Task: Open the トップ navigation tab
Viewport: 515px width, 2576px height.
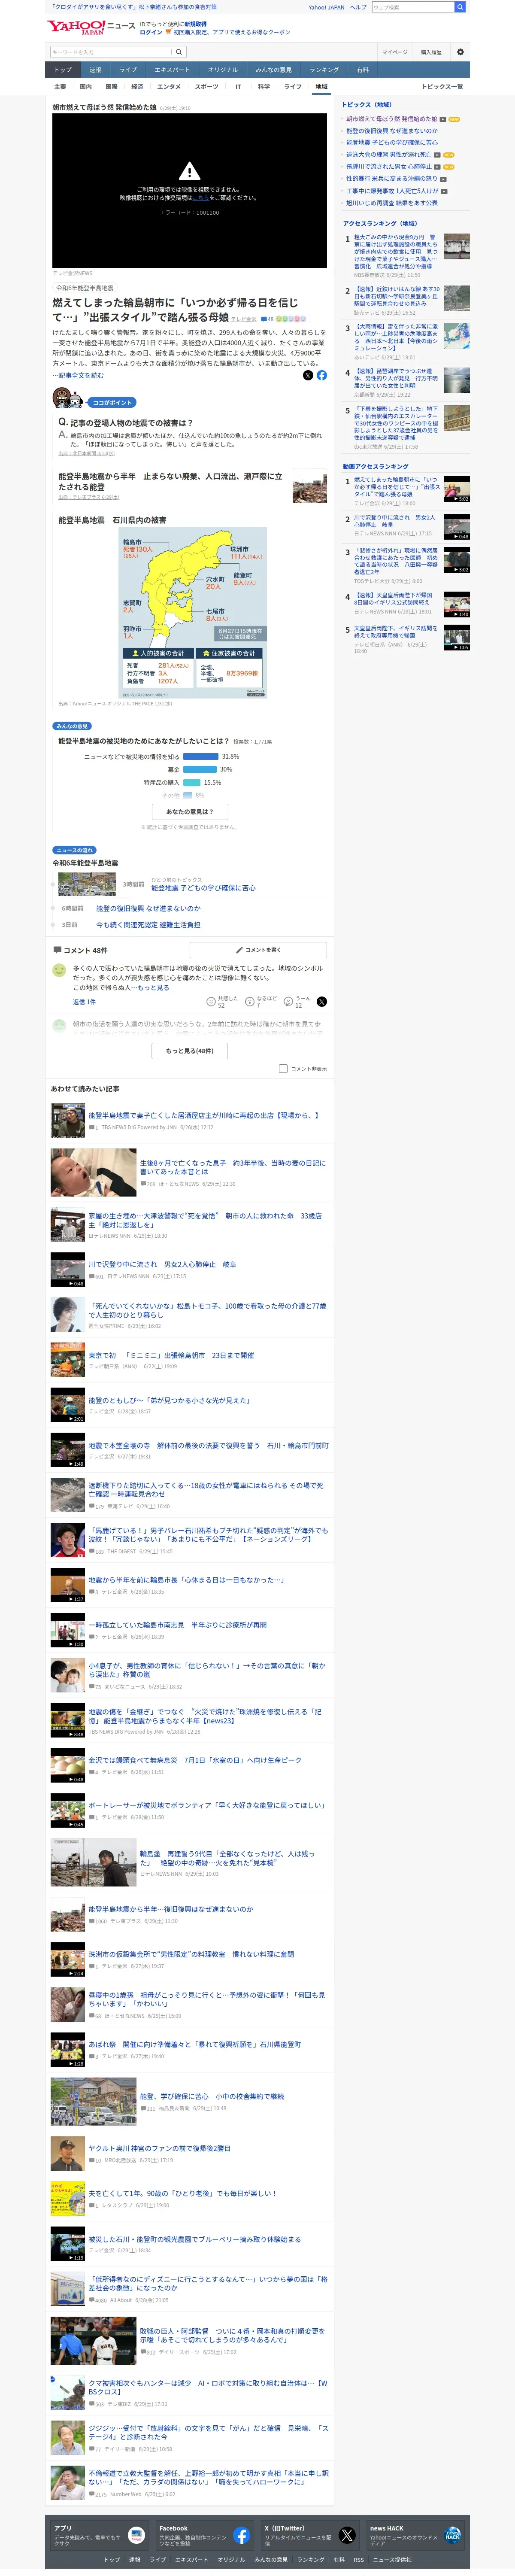Action: point(63,70)
